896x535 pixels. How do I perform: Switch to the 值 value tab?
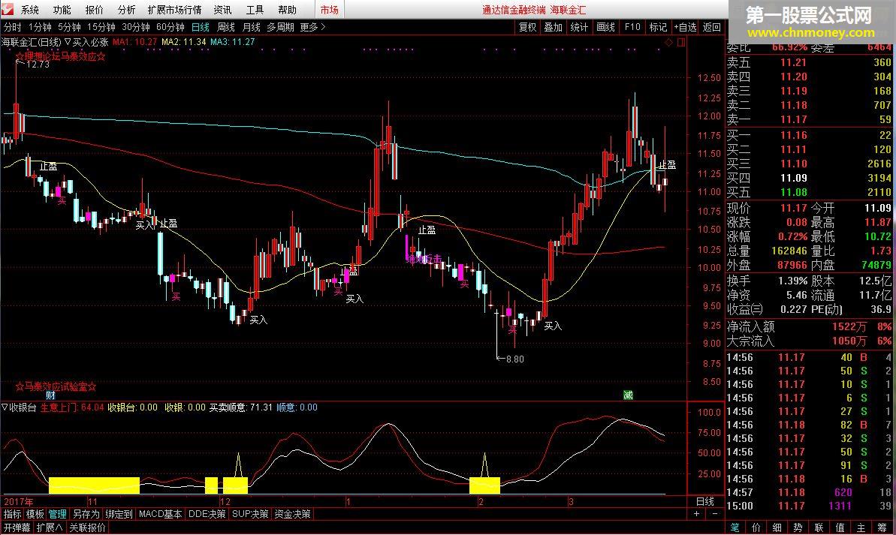[x=840, y=527]
